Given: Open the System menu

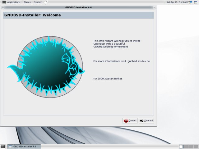Looking at the screenshot, I should (x=38, y=2).
